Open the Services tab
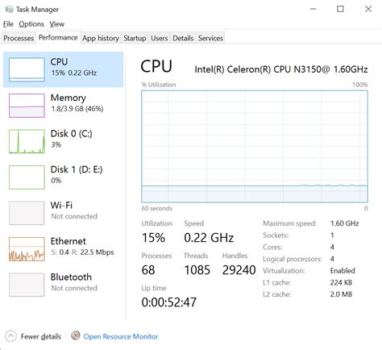This screenshot has width=382, height=350. tap(210, 38)
